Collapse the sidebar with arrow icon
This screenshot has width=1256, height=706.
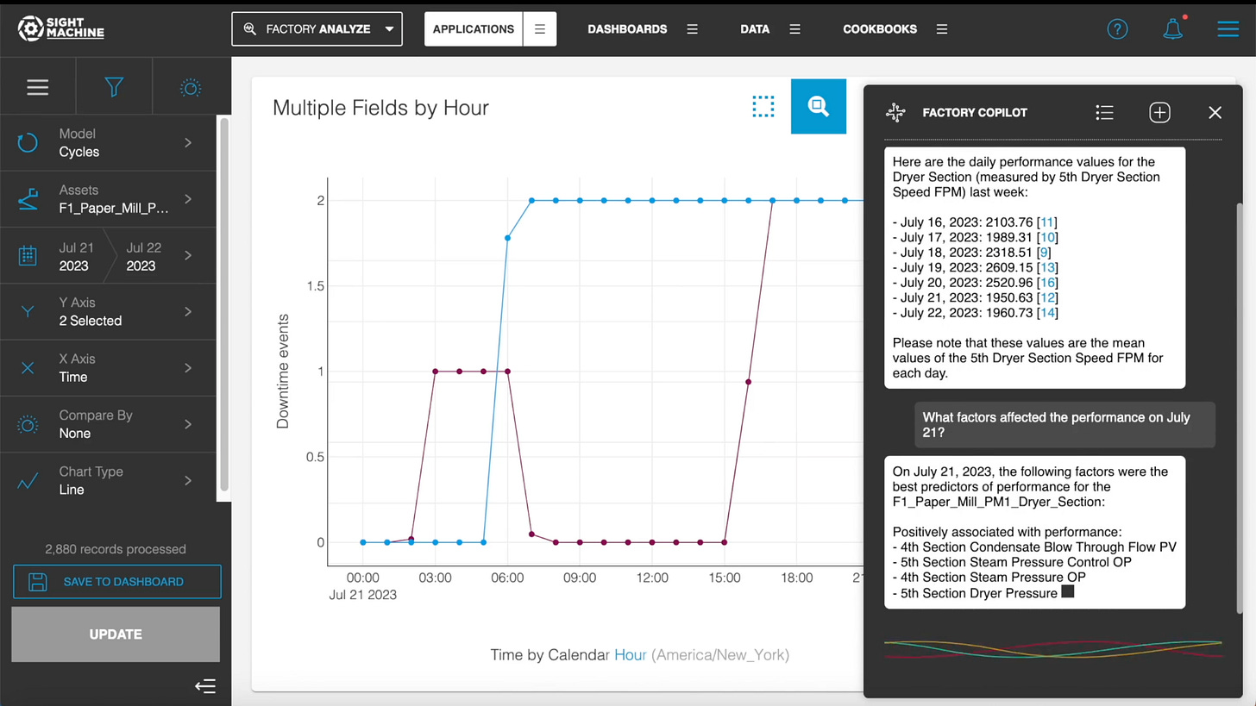pyautogui.click(x=204, y=686)
